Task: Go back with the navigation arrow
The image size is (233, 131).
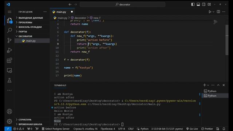Action: click(70, 4)
